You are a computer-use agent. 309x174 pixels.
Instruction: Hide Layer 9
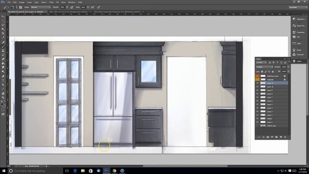coord(257,90)
